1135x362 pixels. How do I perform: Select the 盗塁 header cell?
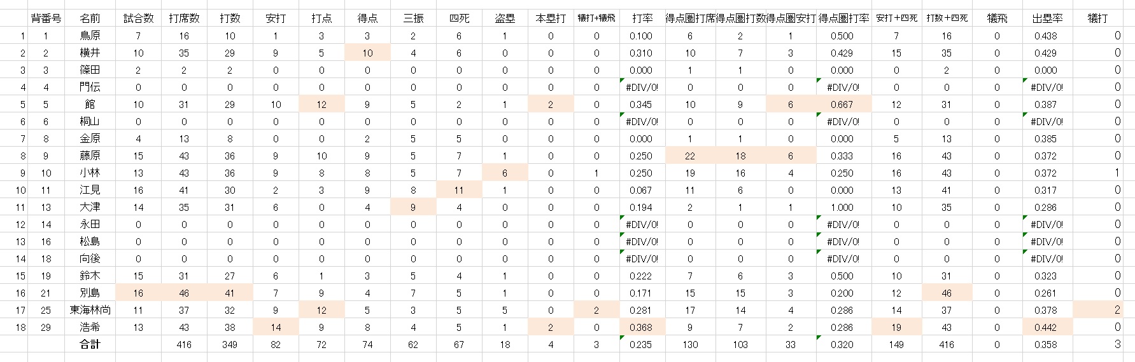coord(505,18)
